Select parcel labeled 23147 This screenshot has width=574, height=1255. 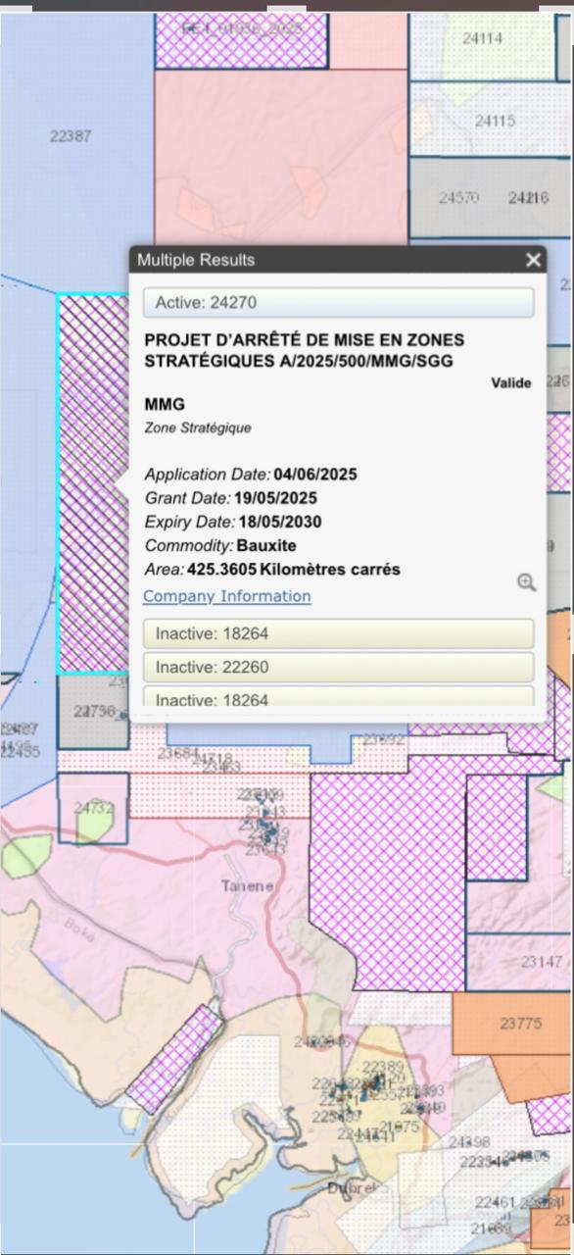click(x=542, y=962)
